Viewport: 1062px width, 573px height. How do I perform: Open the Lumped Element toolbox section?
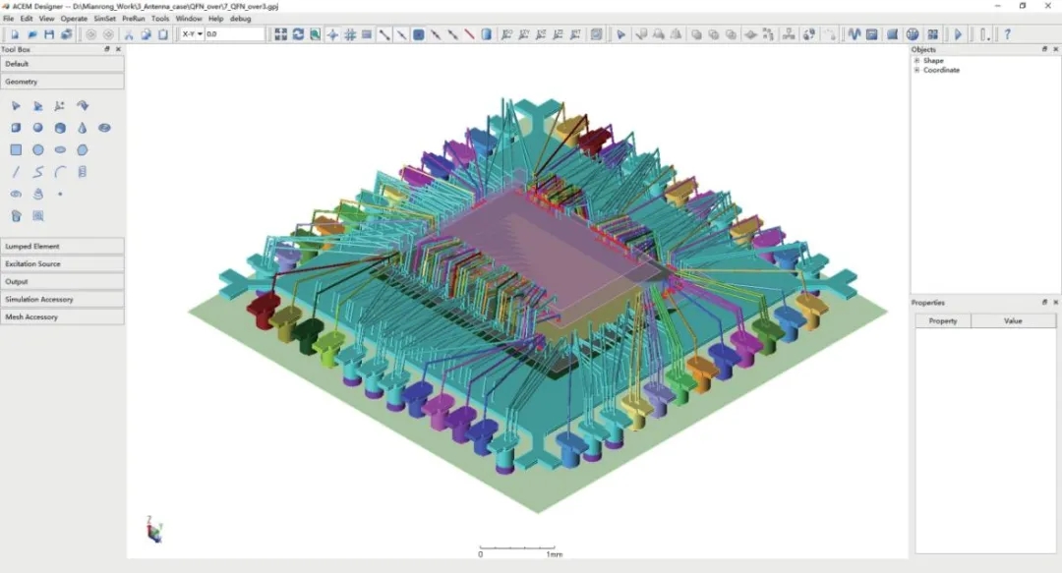tap(62, 247)
